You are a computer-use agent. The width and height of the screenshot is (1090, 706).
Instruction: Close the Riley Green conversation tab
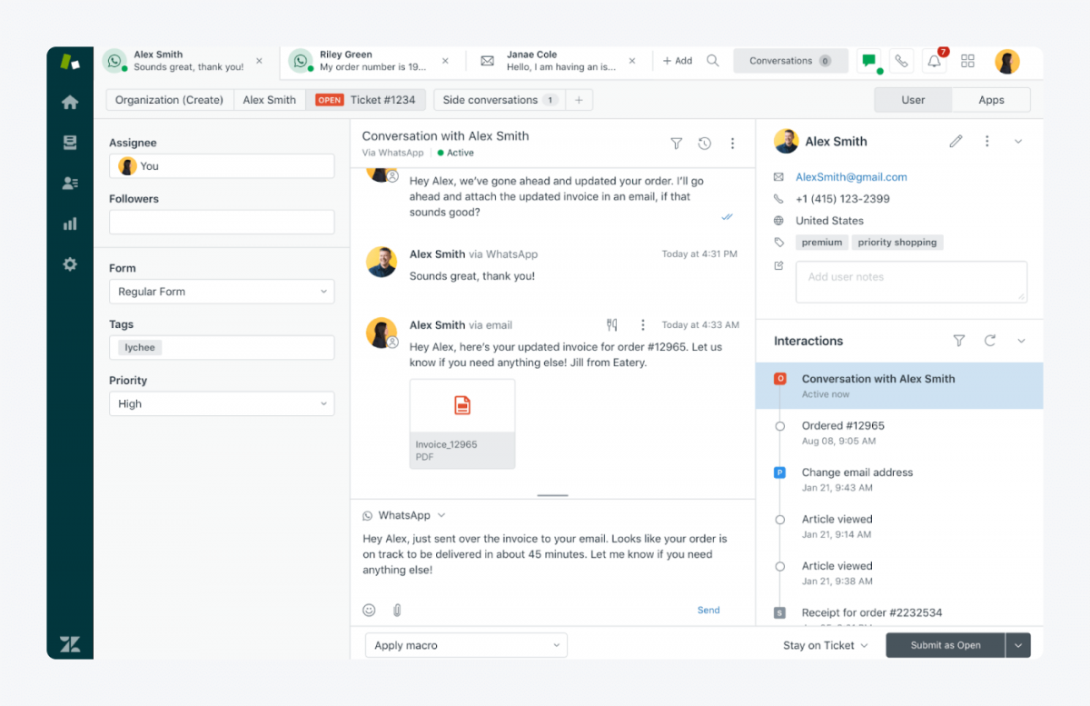click(445, 61)
